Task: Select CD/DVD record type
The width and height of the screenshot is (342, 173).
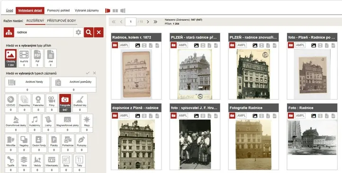Action: pos(11,103)
